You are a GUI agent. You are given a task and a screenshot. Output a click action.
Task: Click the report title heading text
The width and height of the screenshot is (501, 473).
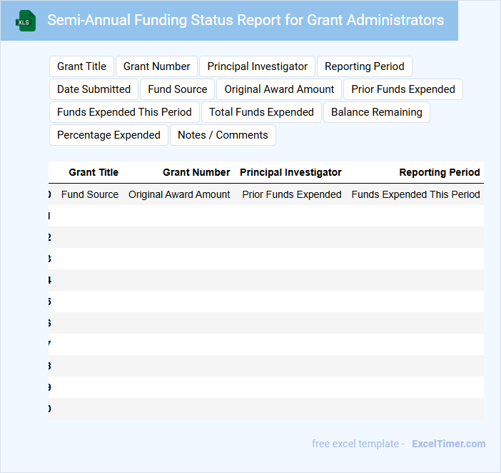(246, 20)
